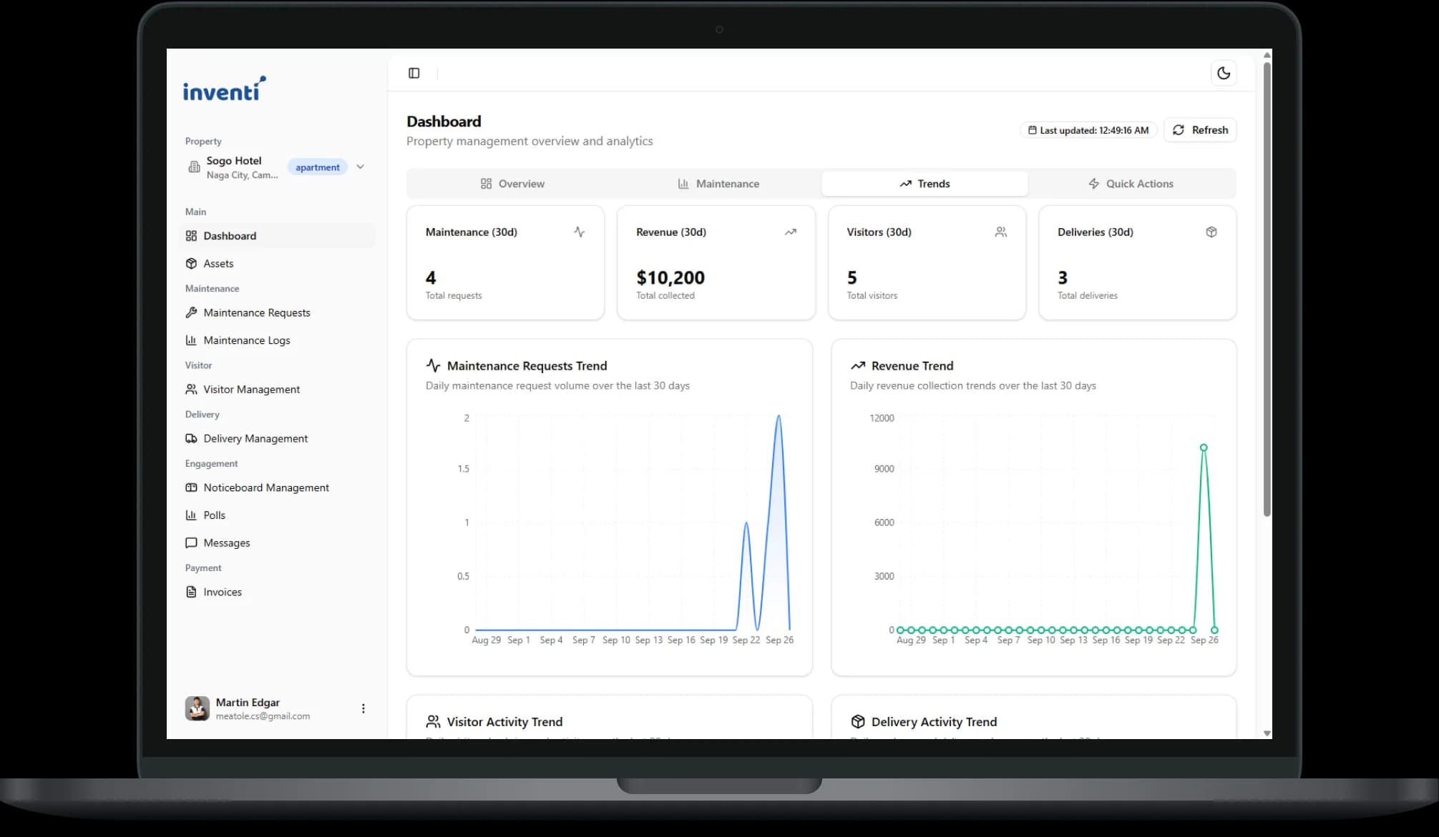The width and height of the screenshot is (1439, 837).
Task: Open Visitor Management section
Action: (x=251, y=390)
